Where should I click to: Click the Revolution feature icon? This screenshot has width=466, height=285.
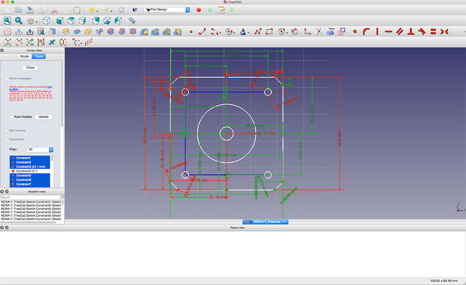pyautogui.click(x=88, y=32)
